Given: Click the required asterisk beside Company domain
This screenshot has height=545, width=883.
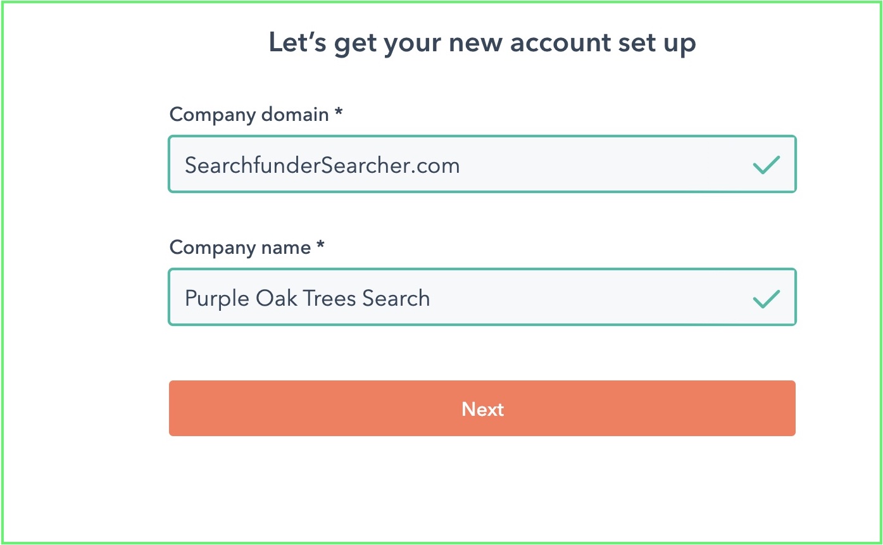Looking at the screenshot, I should coord(339,113).
